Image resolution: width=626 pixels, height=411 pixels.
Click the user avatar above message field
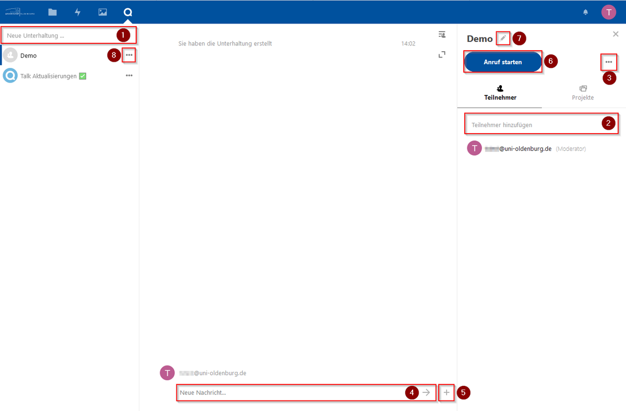tap(167, 373)
